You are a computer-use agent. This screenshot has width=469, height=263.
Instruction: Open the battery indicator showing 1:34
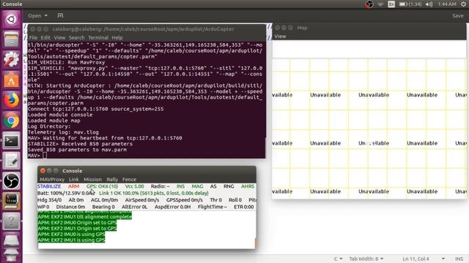click(410, 4)
